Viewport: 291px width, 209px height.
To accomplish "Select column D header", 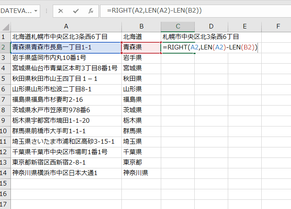I will (x=211, y=26).
